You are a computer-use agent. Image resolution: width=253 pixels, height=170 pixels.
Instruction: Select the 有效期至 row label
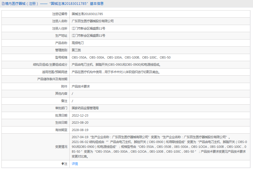[x=61, y=130]
